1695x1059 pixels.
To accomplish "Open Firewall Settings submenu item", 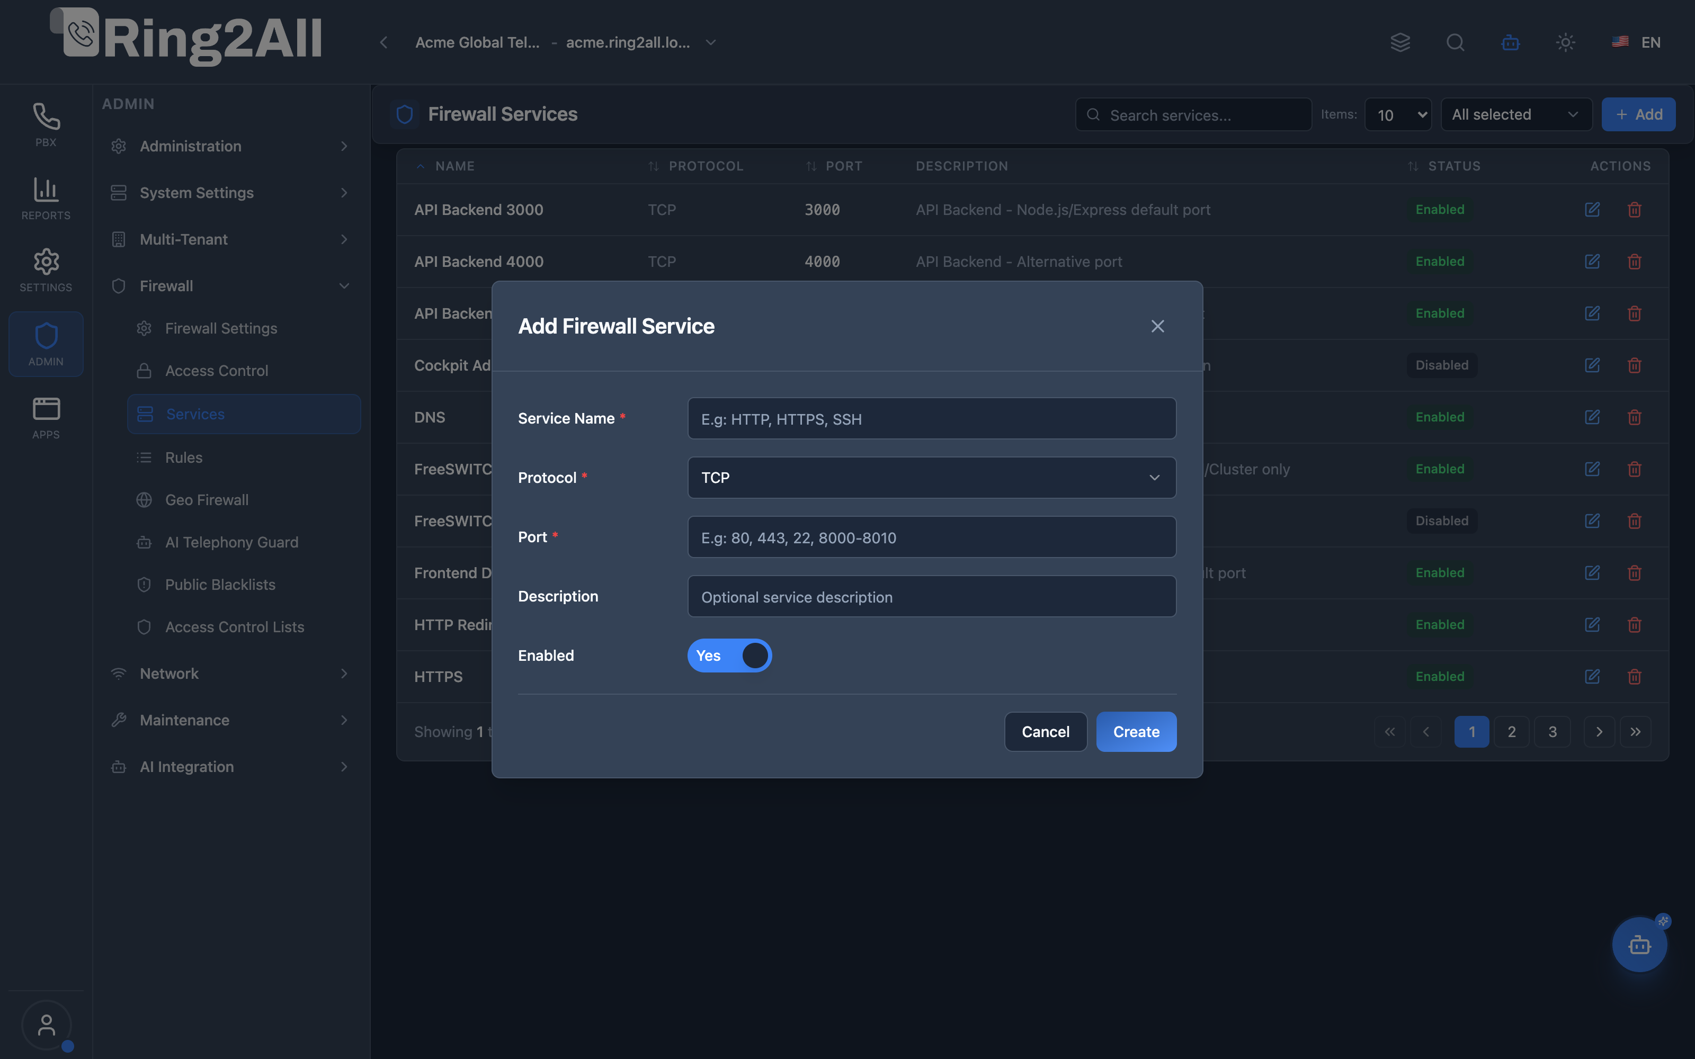I will (x=244, y=328).
